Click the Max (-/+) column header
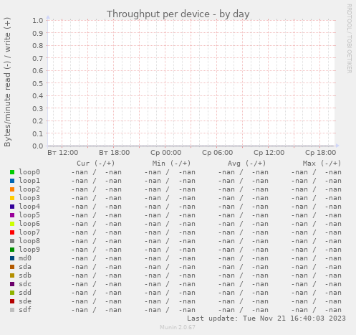Viewport: 356px width, 335px height. point(322,164)
